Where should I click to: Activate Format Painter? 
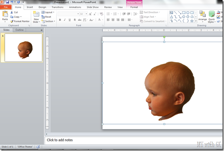tap(20, 21)
